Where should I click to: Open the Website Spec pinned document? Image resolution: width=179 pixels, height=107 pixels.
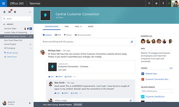pyautogui.click(x=151, y=74)
